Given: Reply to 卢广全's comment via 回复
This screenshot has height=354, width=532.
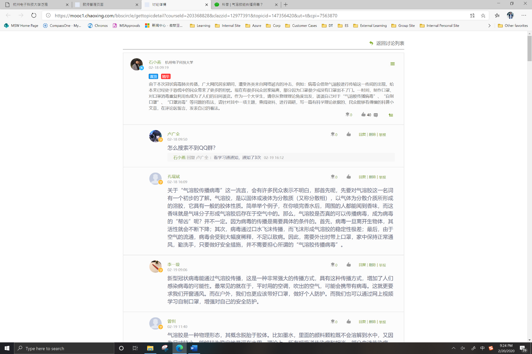Looking at the screenshot, I should pos(362,134).
